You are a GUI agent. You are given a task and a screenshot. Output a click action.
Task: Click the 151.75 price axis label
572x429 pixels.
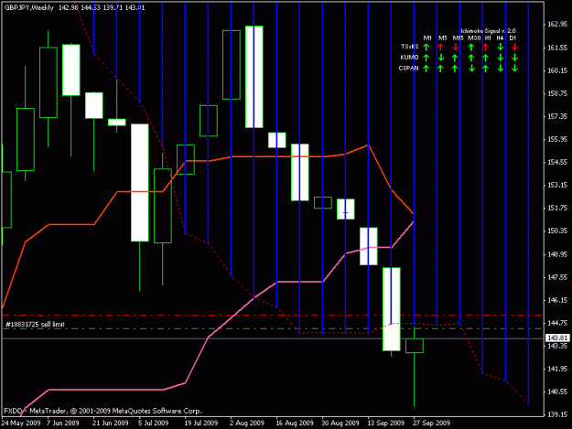[x=557, y=208]
